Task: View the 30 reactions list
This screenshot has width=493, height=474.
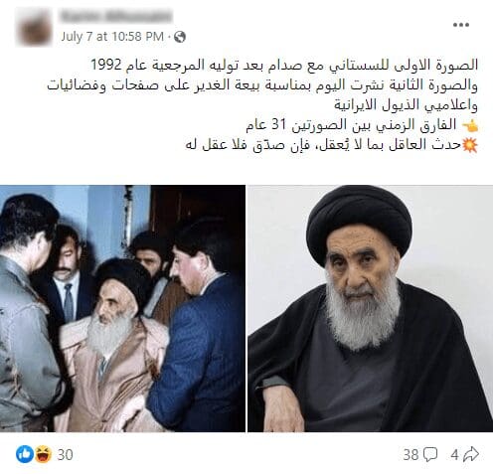Action: click(65, 454)
